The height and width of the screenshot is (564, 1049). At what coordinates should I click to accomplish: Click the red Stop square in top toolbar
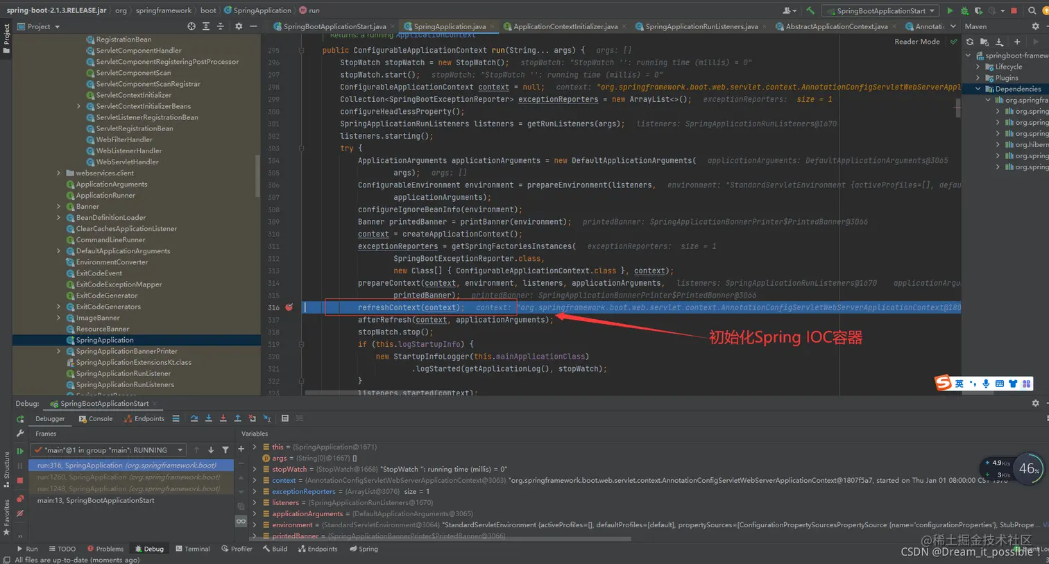coord(1014,10)
